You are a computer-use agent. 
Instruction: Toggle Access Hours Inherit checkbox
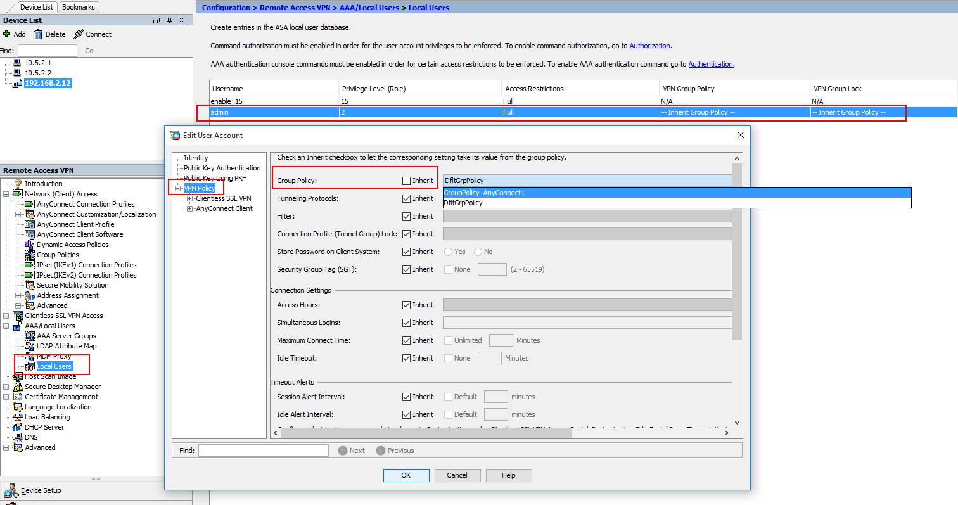[x=406, y=305]
